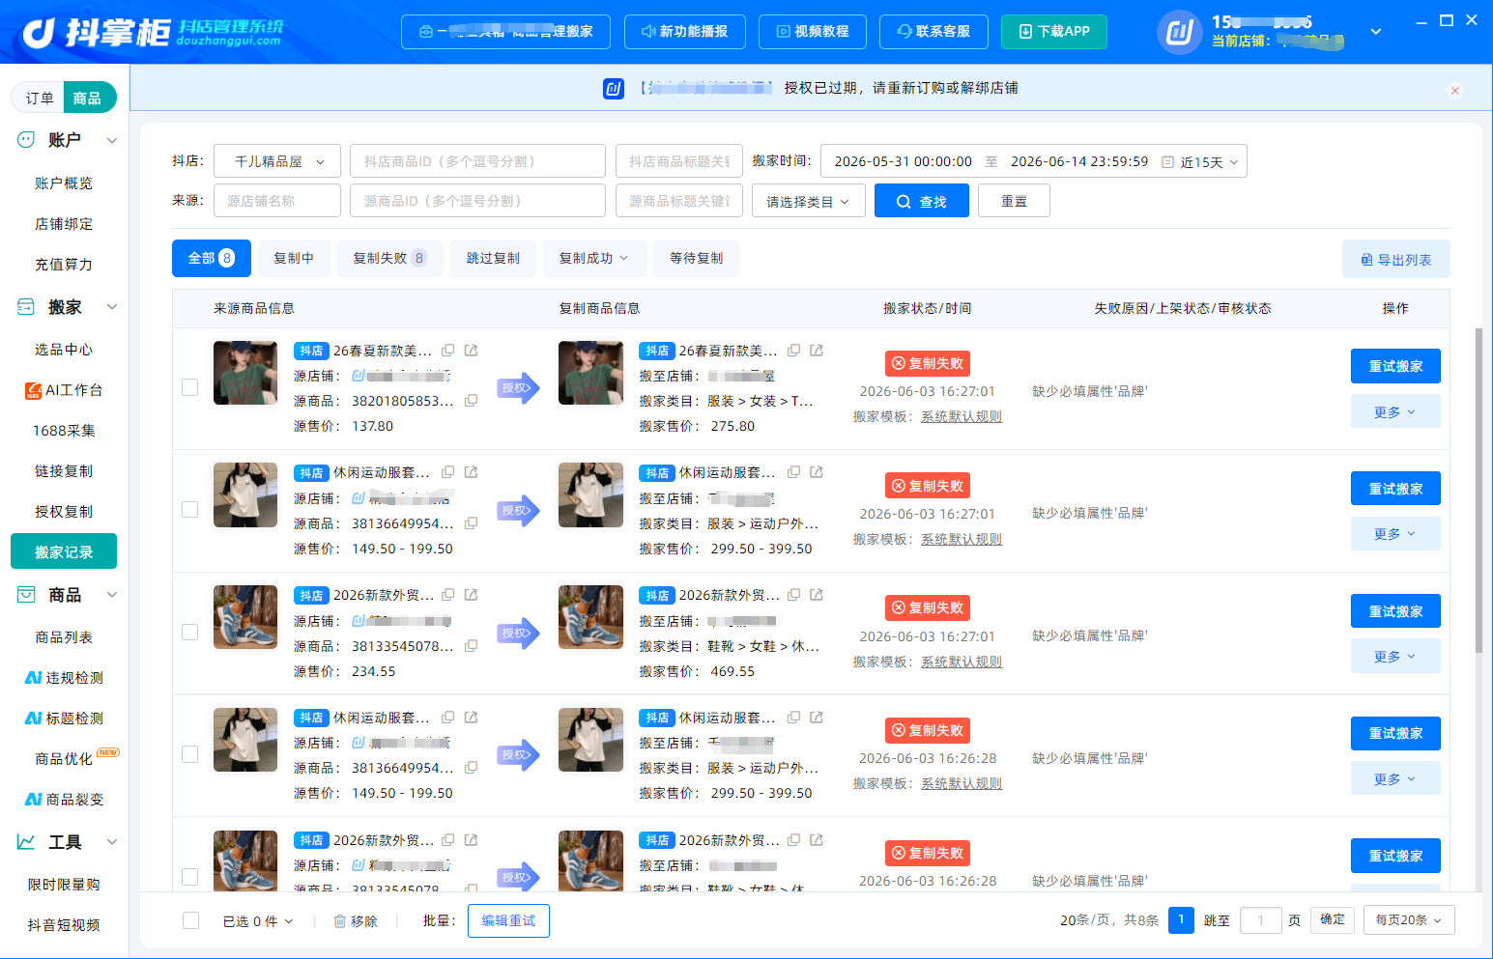This screenshot has height=959, width=1493.
Task: Copy source title of 26春夏新款 row
Action: point(448,351)
